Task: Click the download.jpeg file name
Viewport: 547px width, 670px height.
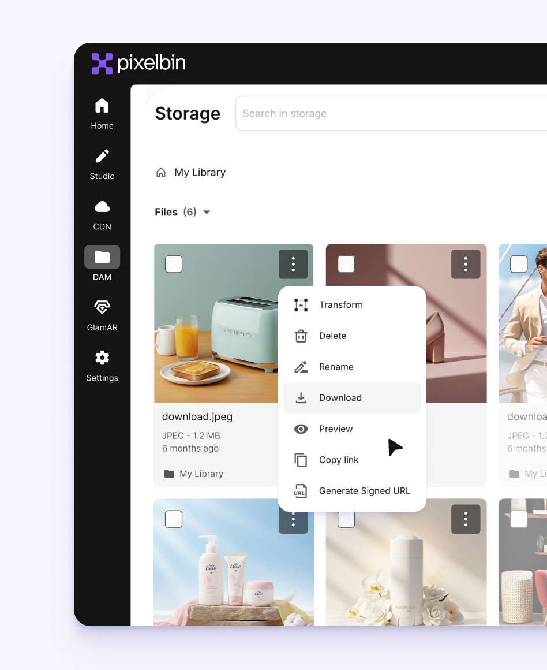Action: [x=197, y=416]
